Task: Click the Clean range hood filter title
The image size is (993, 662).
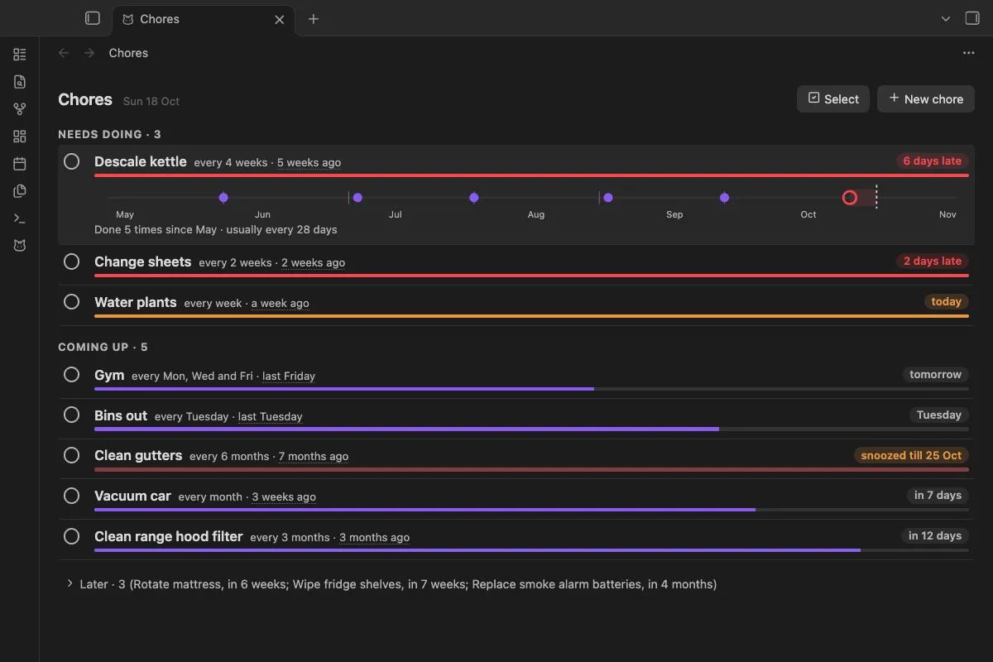Action: 169,536
